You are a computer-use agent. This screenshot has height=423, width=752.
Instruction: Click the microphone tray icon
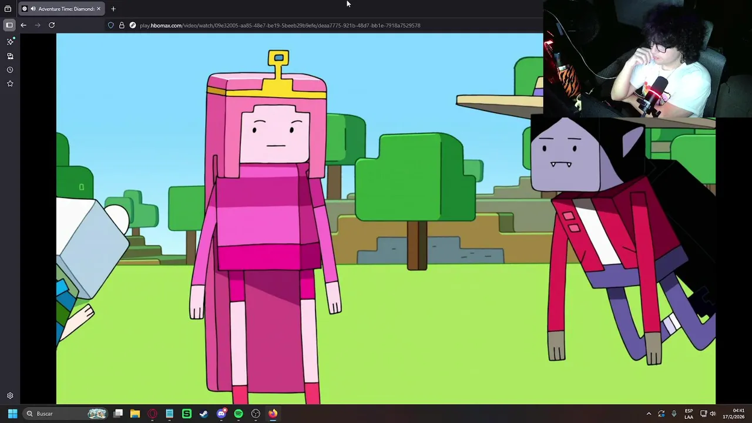tap(674, 414)
